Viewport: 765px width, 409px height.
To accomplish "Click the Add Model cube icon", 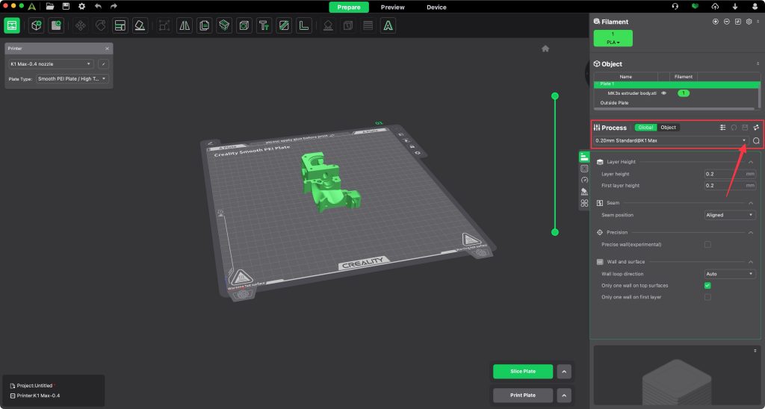I will pyautogui.click(x=36, y=26).
